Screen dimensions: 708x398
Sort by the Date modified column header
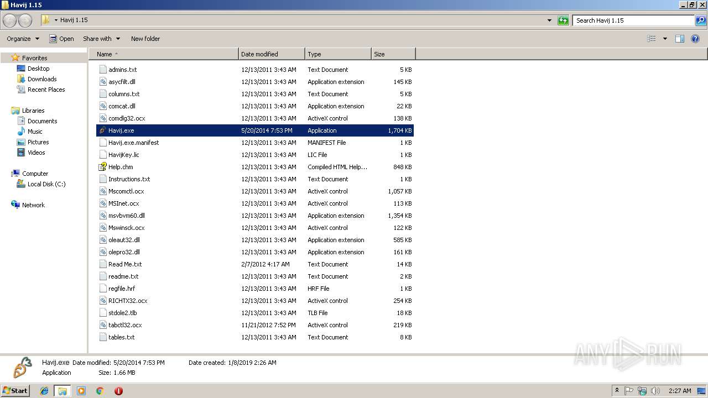point(272,54)
